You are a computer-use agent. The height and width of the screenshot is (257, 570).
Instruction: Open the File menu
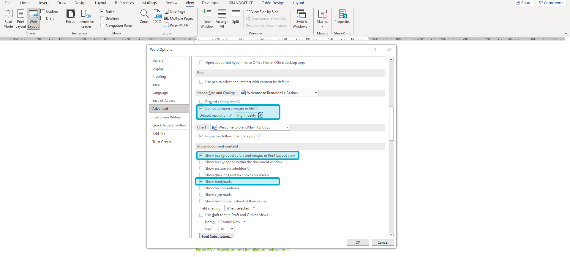(x=8, y=3)
